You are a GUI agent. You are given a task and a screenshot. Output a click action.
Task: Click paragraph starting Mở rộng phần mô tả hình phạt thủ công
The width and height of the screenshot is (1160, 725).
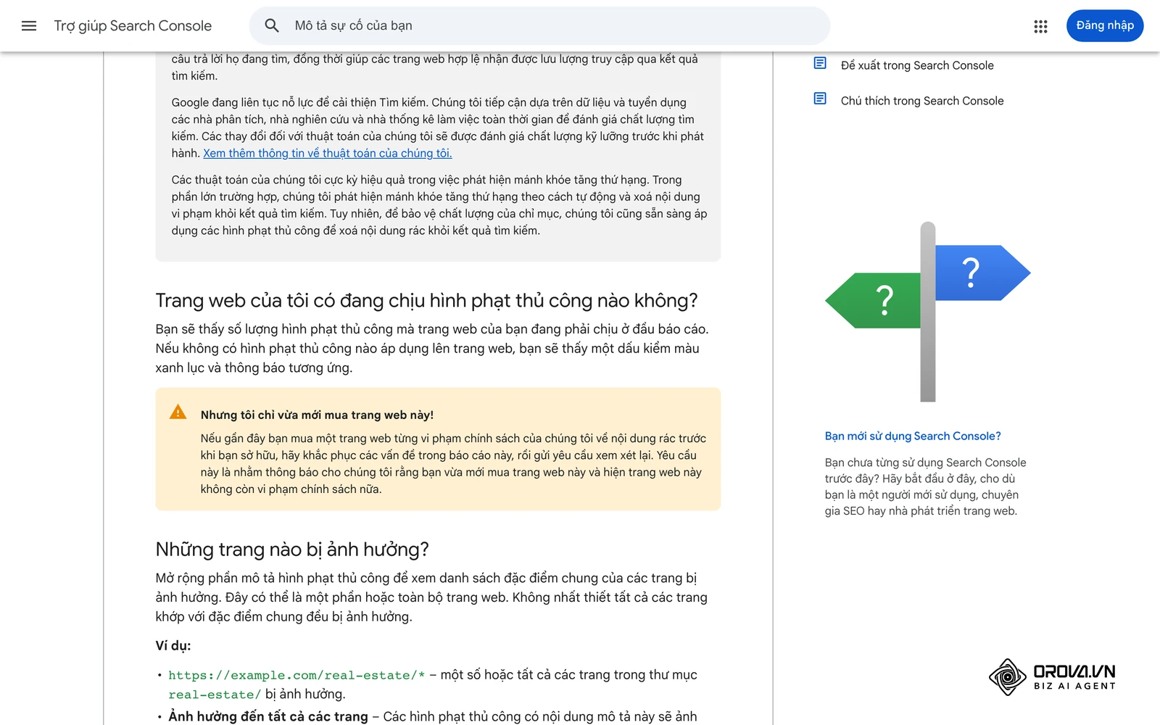[x=431, y=597]
